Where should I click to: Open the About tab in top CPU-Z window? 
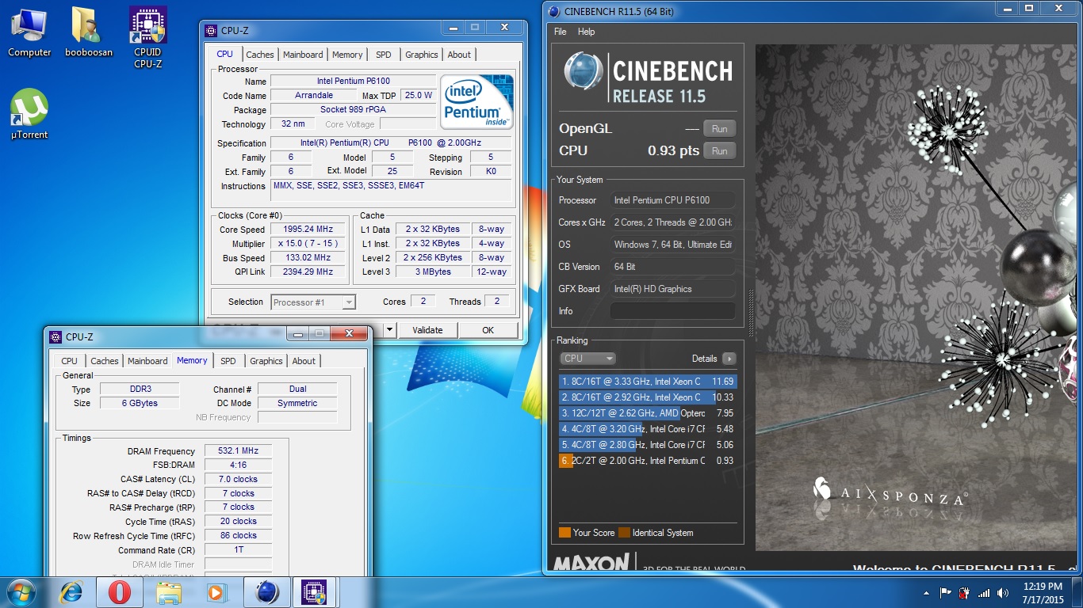(x=459, y=55)
